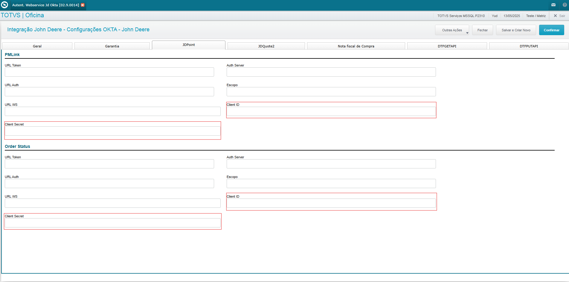569x282 pixels.
Task: Focus the PMLink Escopo field
Action: click(x=331, y=92)
